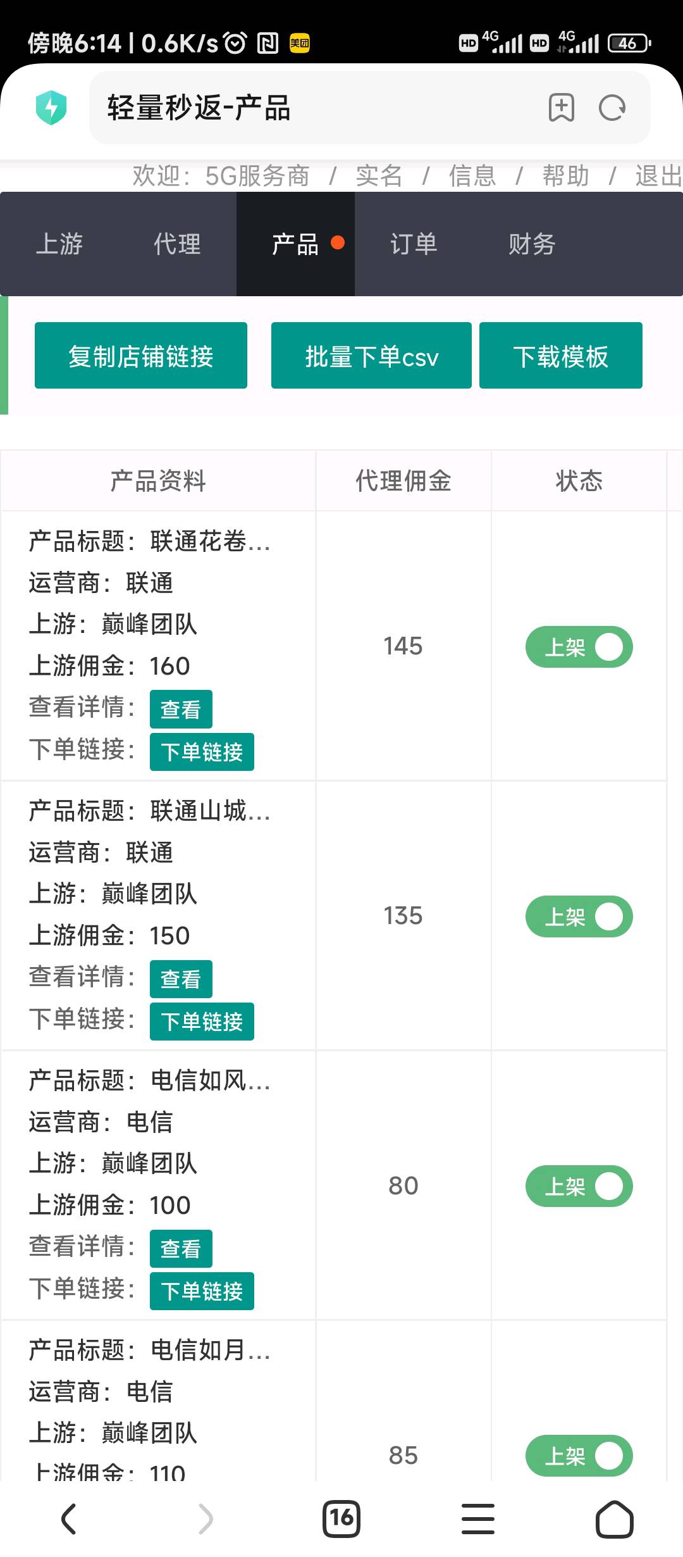Click the 复制店铺链接 button
Image resolution: width=683 pixels, height=1557 pixels.
click(141, 356)
